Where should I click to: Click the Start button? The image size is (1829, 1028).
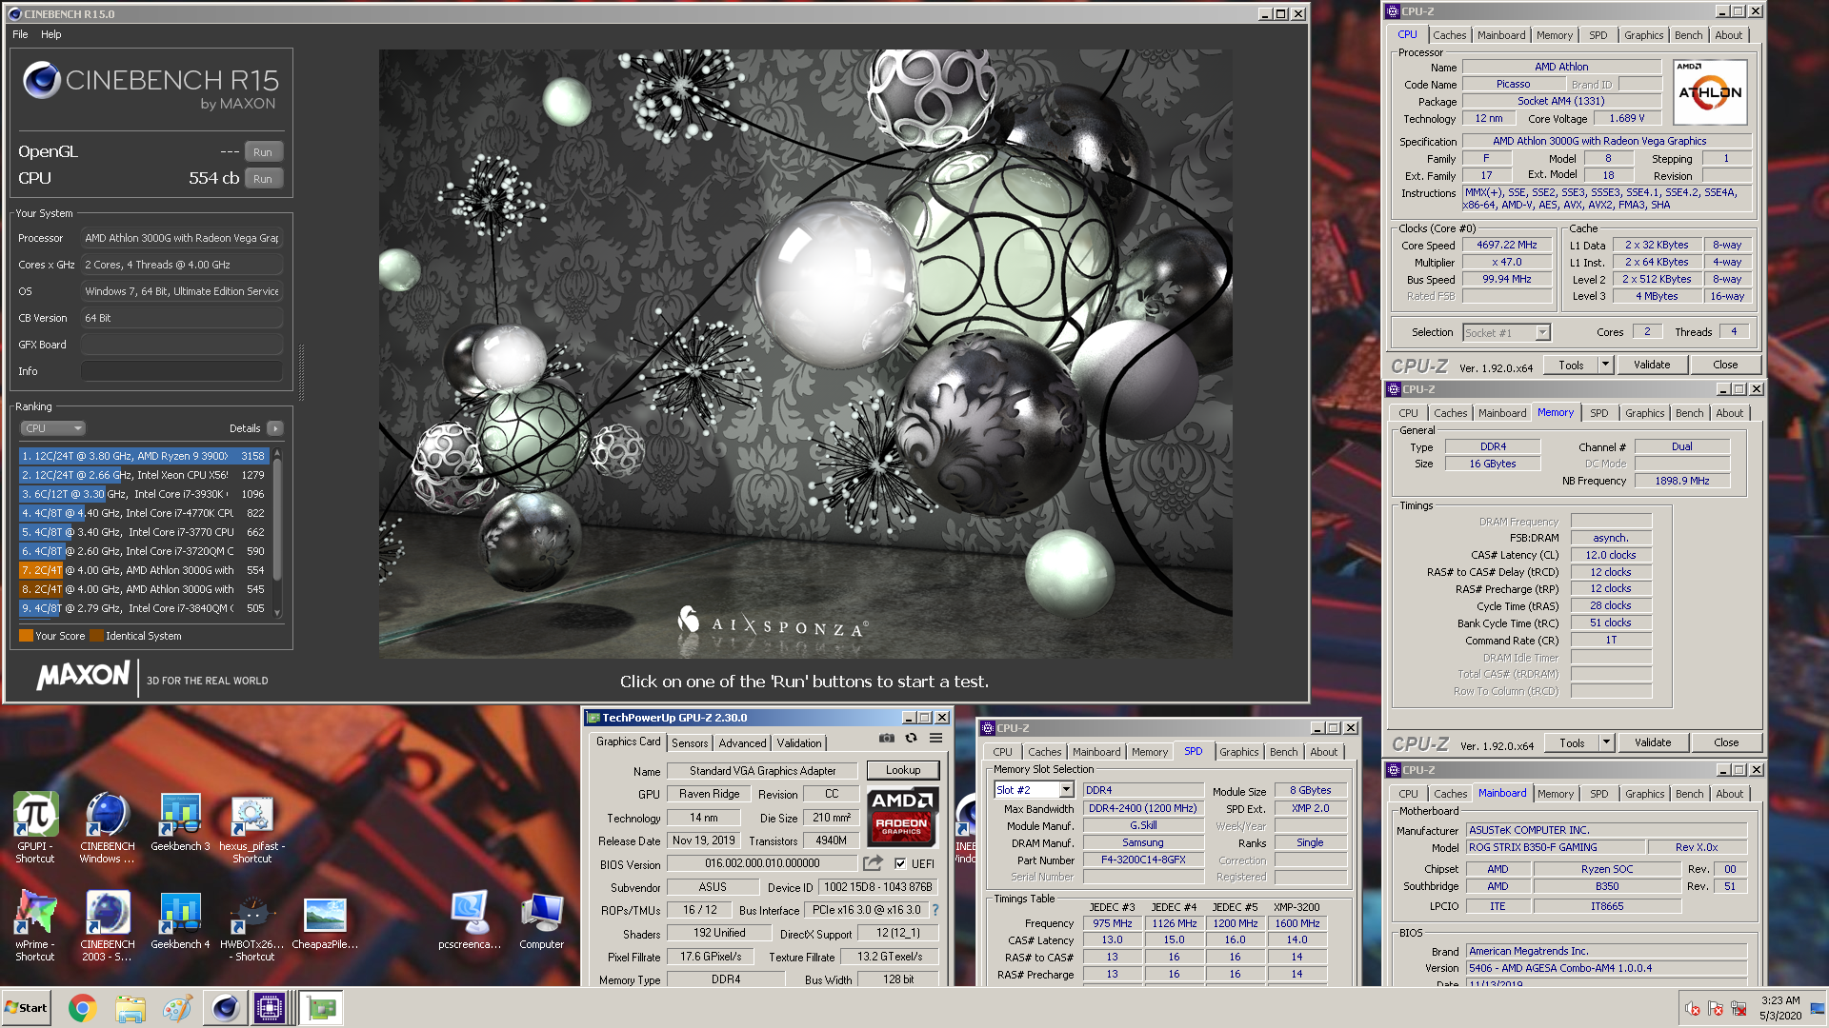point(27,1008)
